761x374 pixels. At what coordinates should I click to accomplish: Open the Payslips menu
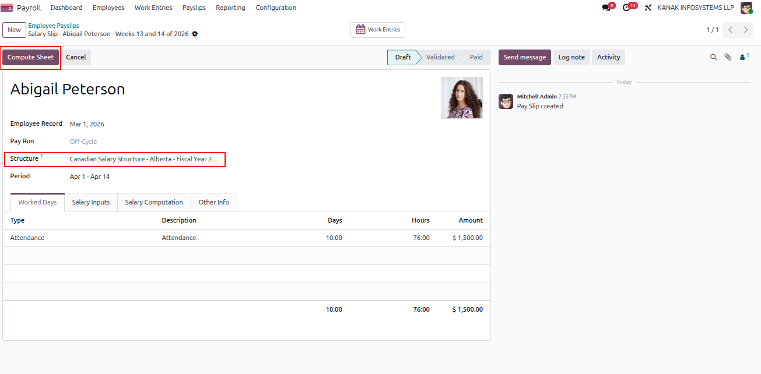pos(194,8)
